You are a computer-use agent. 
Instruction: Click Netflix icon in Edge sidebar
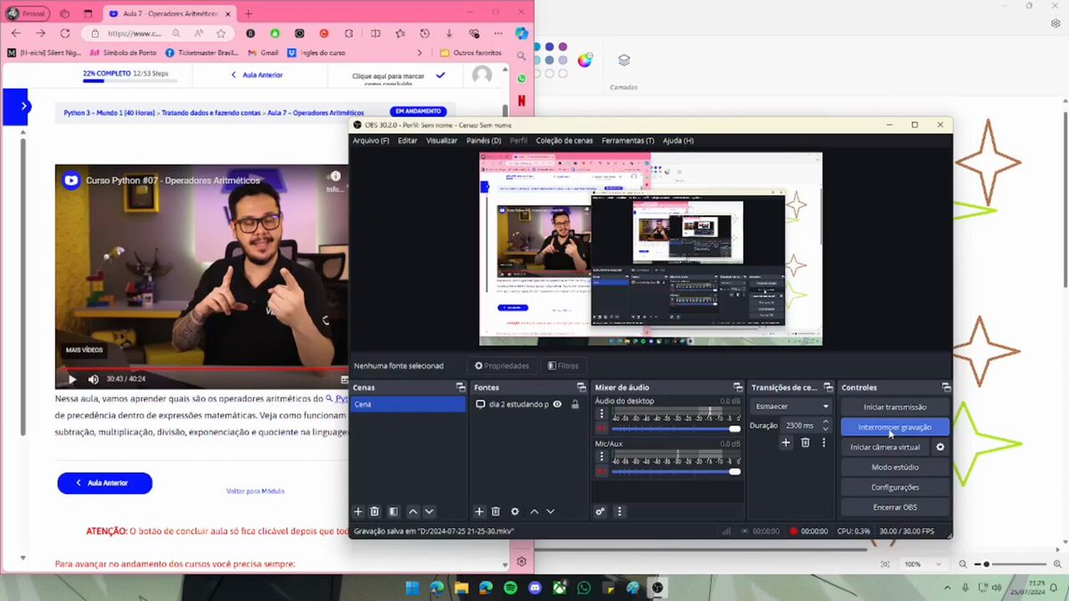[x=522, y=101]
